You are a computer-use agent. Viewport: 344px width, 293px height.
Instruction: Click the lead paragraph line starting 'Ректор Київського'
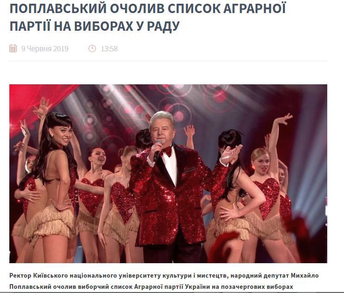164,275
